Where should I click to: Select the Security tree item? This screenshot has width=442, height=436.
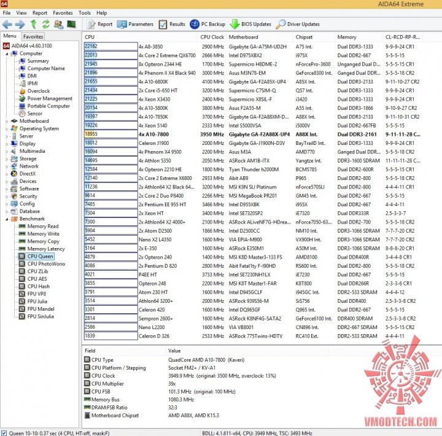pyautogui.click(x=28, y=197)
